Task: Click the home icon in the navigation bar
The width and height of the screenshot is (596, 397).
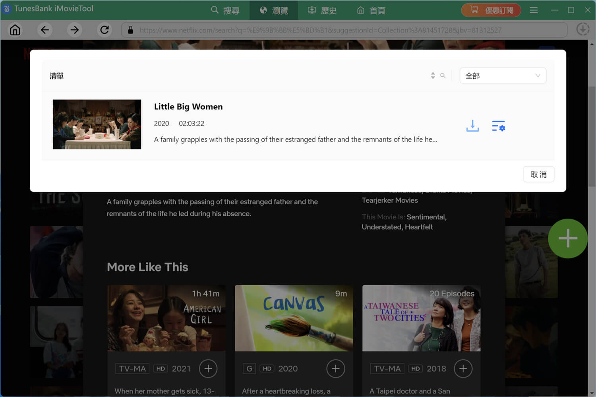Action: [x=15, y=30]
